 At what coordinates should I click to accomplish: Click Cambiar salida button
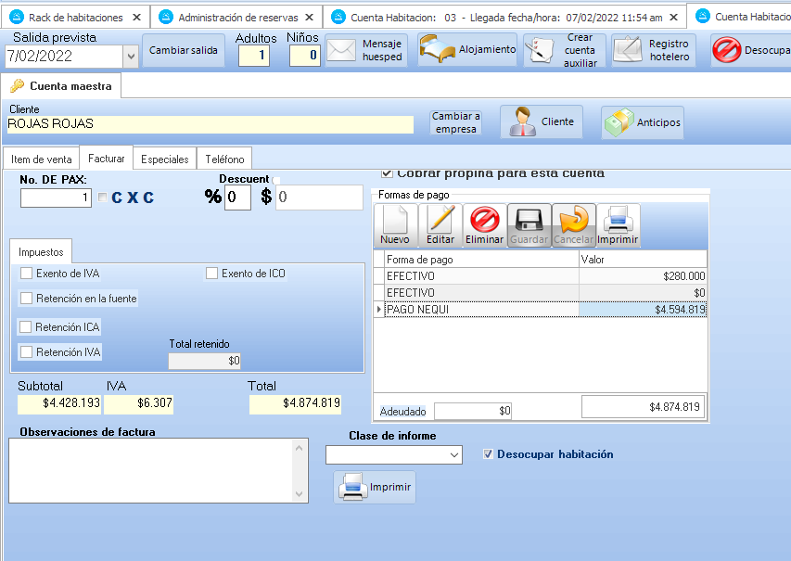184,50
